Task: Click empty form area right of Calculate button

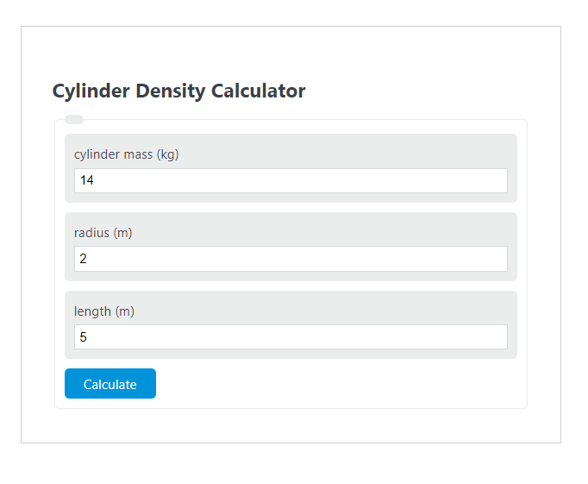Action: point(337,383)
